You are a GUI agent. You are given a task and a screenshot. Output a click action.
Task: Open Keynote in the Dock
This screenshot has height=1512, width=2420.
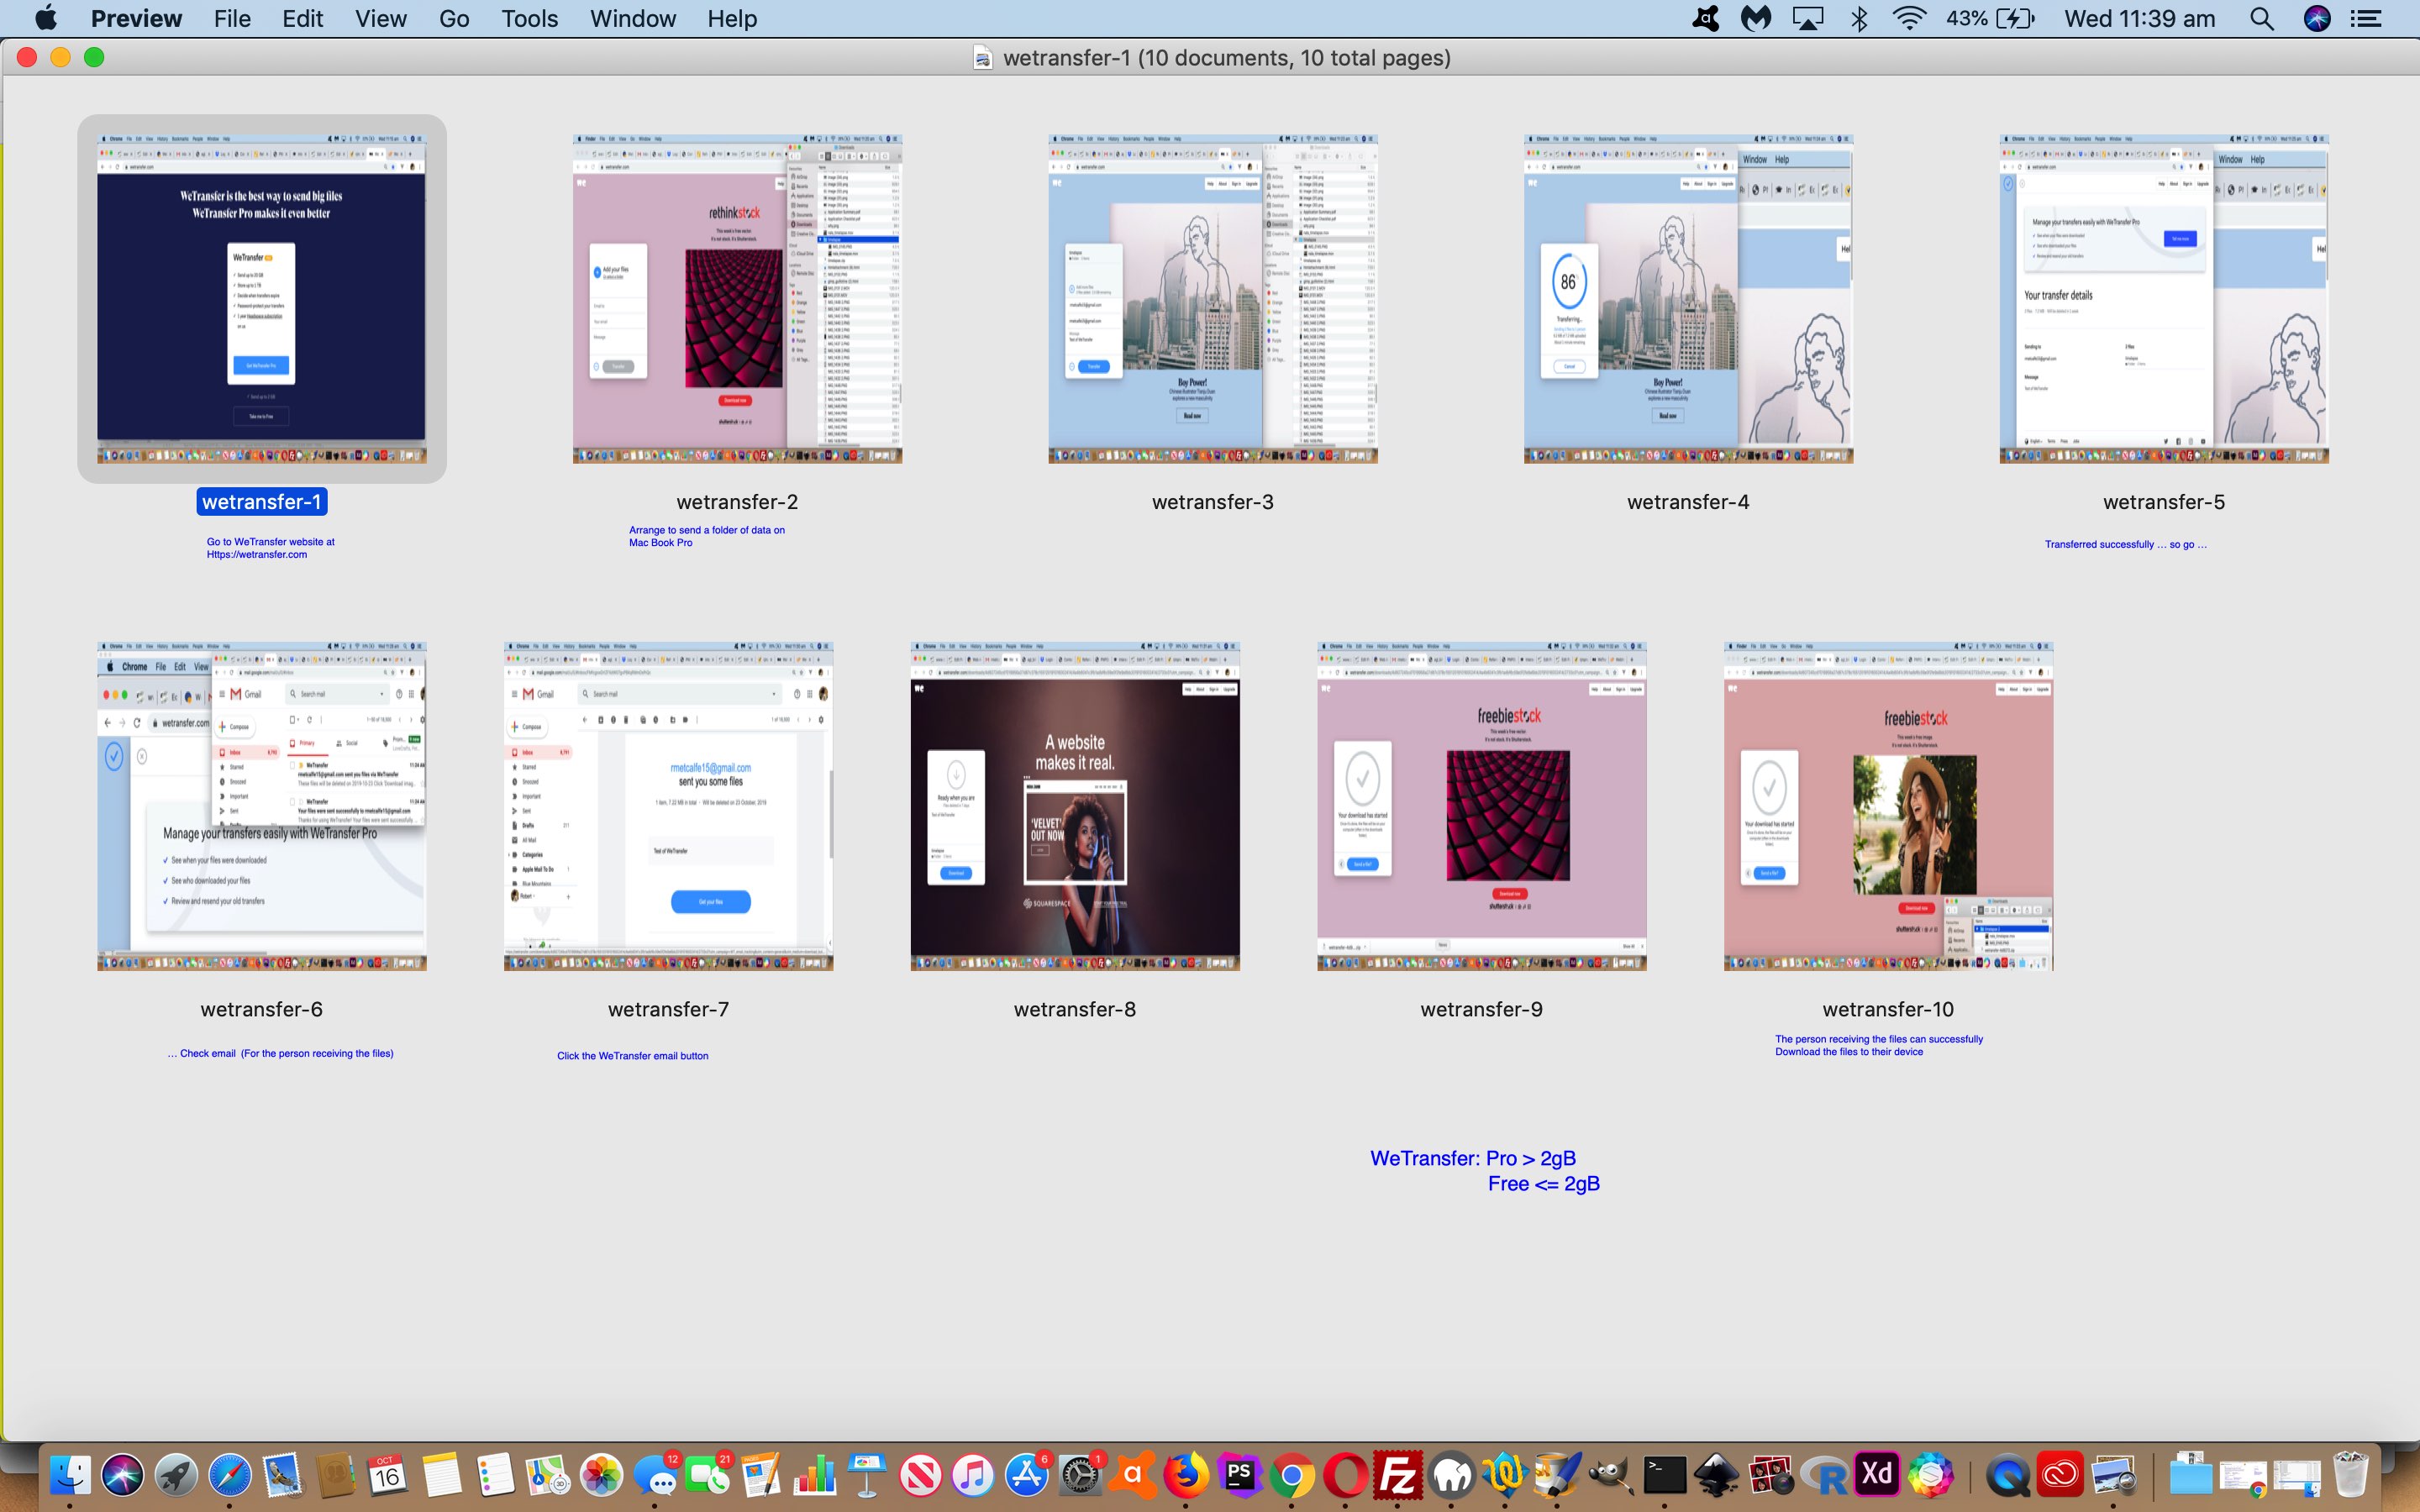pyautogui.click(x=867, y=1475)
